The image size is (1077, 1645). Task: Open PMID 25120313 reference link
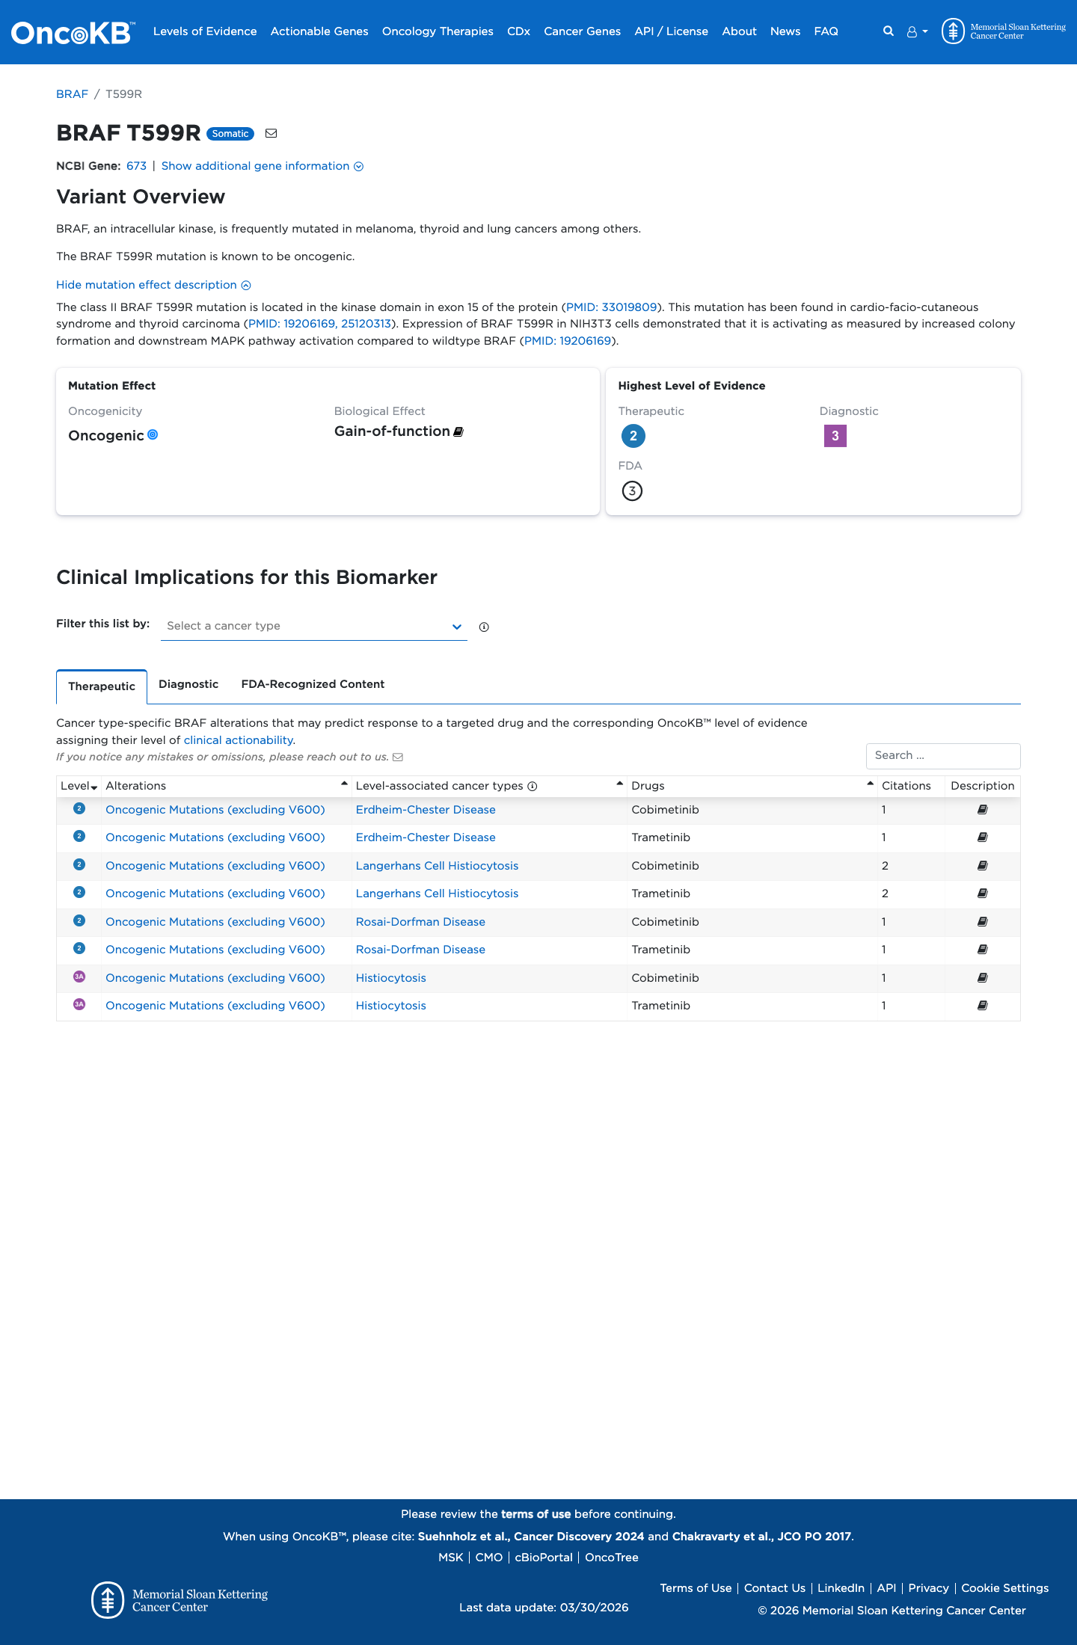tap(366, 324)
